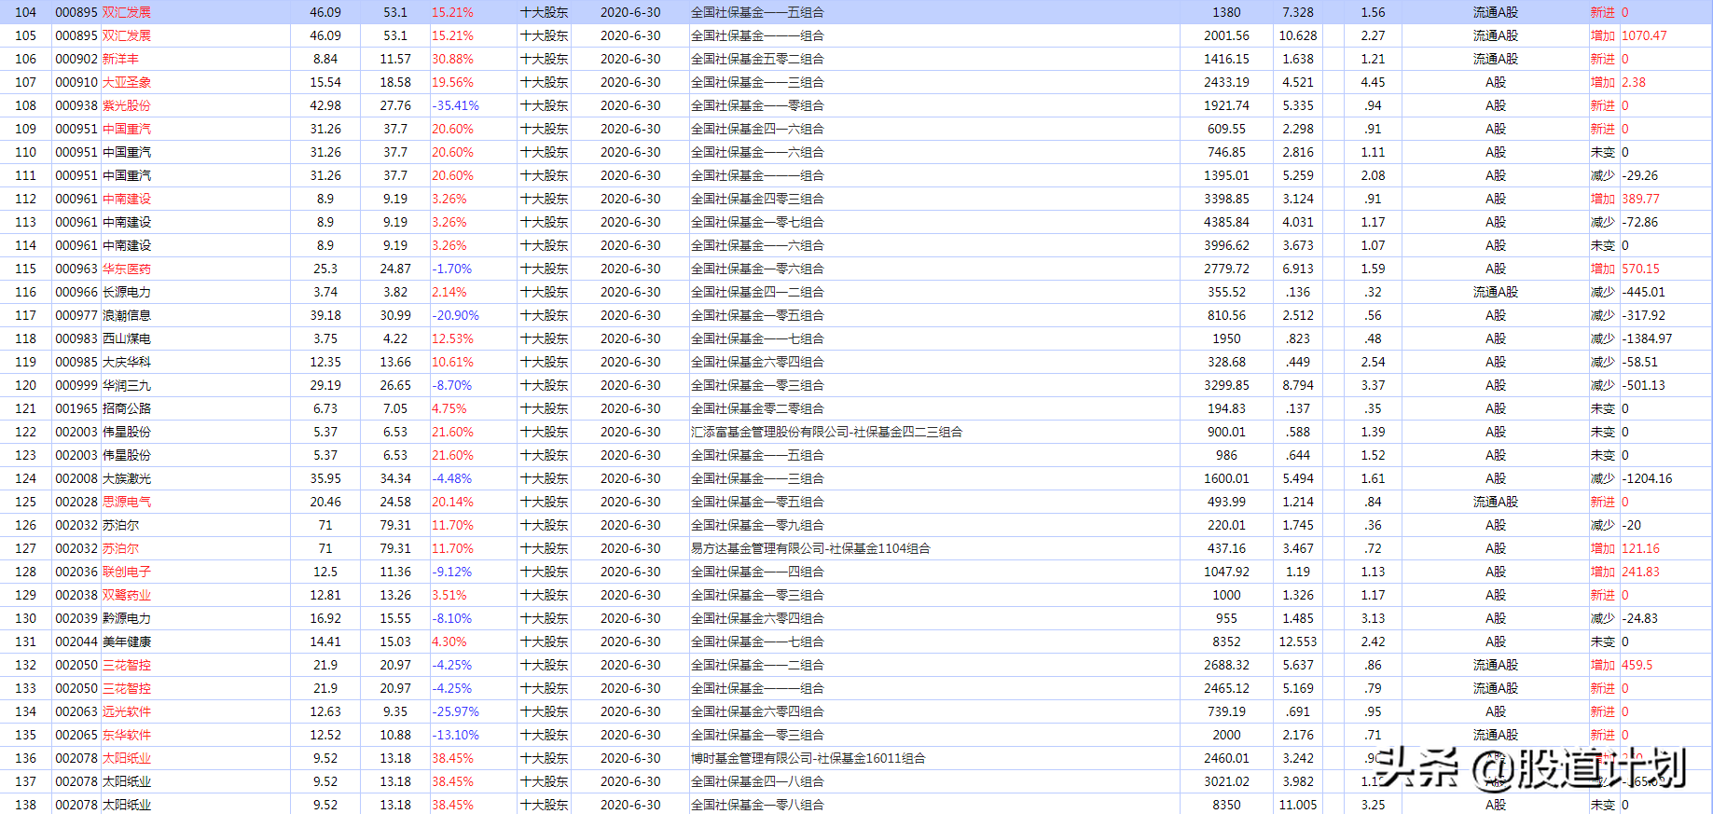This screenshot has height=814, width=1713.
Task: Select the stock name 双鹭药业
Action: pyautogui.click(x=127, y=595)
